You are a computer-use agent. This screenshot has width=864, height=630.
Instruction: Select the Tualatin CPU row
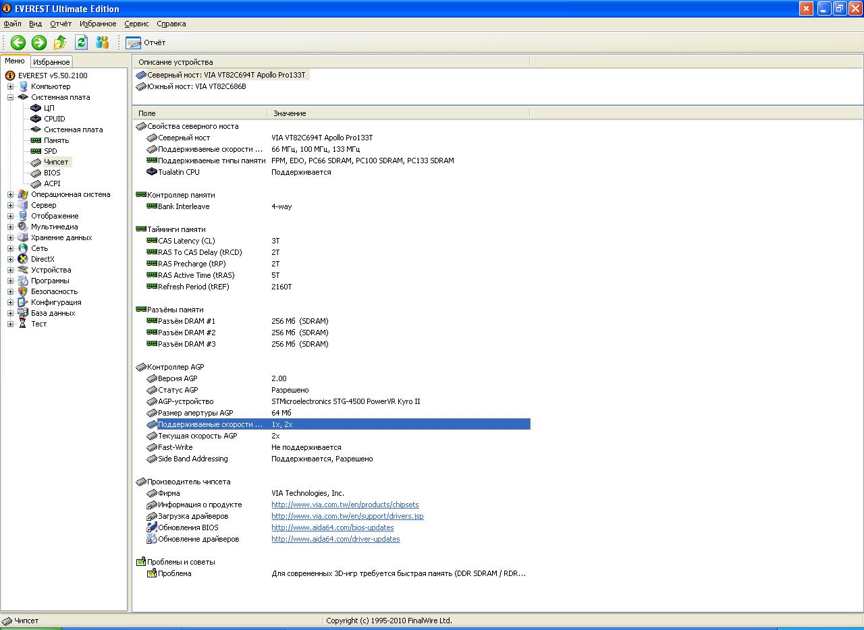[x=331, y=172]
